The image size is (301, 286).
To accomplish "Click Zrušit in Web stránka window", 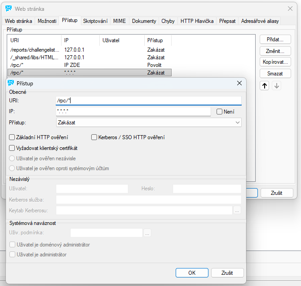I will 277,193.
